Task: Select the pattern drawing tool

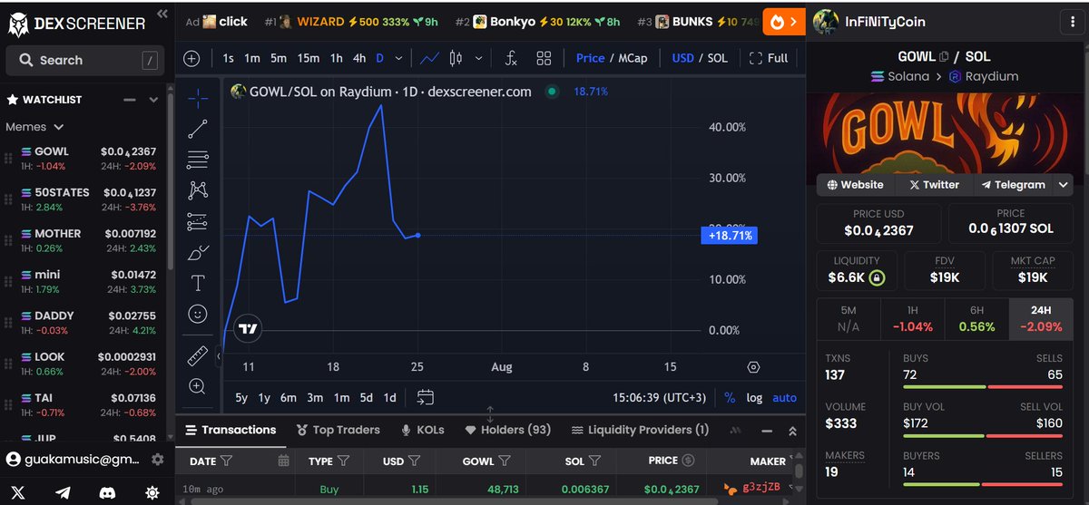Action: click(x=197, y=190)
